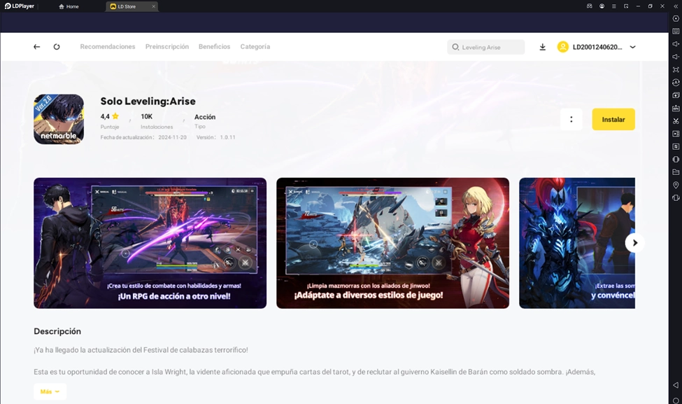682x404 pixels.
Task: Click the version 1.0.11 text
Action: pyautogui.click(x=227, y=137)
